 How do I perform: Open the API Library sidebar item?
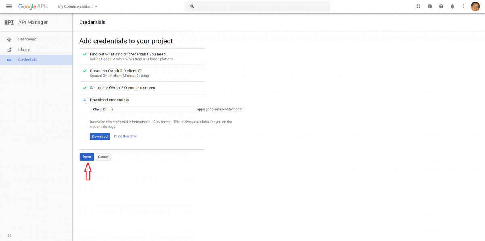(x=24, y=49)
